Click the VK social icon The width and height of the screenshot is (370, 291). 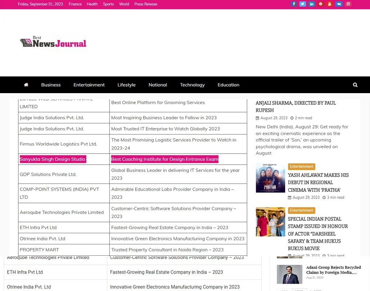point(339,4)
